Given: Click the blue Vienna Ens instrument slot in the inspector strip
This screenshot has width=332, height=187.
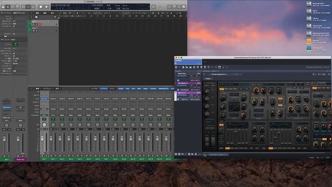Looking at the screenshot, I should (x=7, y=108).
